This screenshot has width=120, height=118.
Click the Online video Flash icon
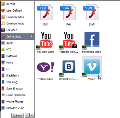tap(3, 37)
